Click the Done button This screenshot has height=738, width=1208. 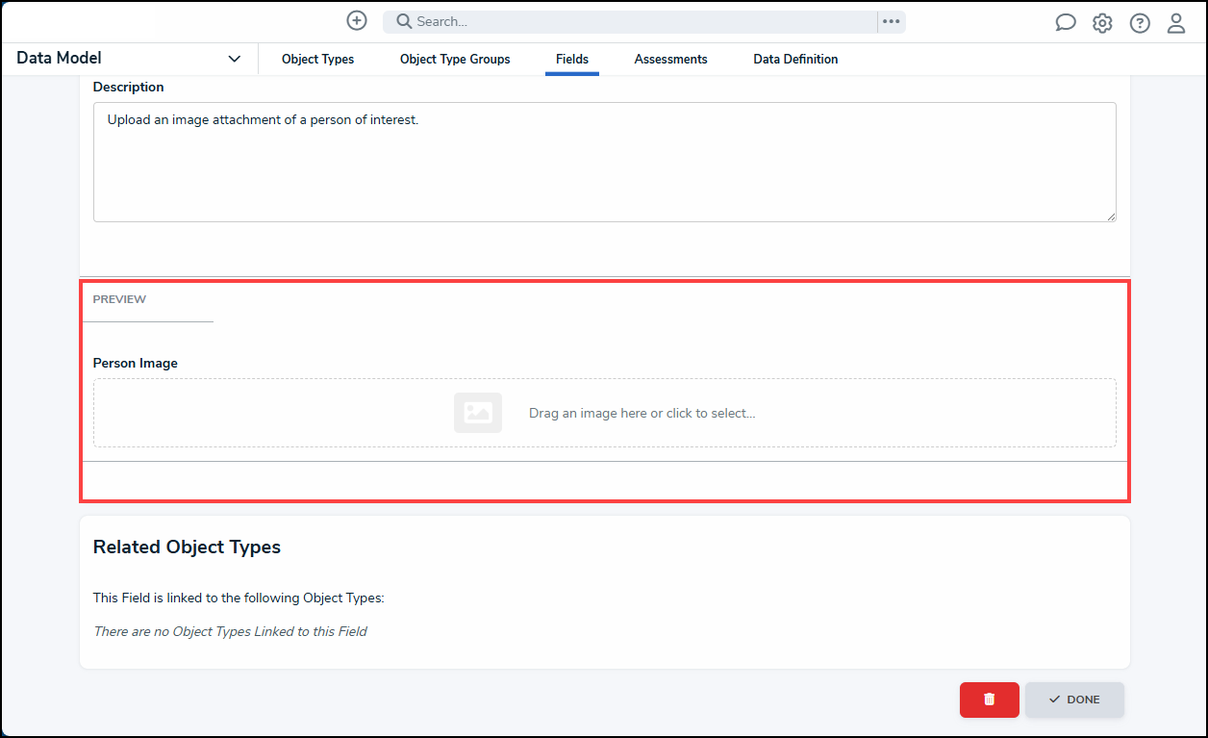(1074, 700)
